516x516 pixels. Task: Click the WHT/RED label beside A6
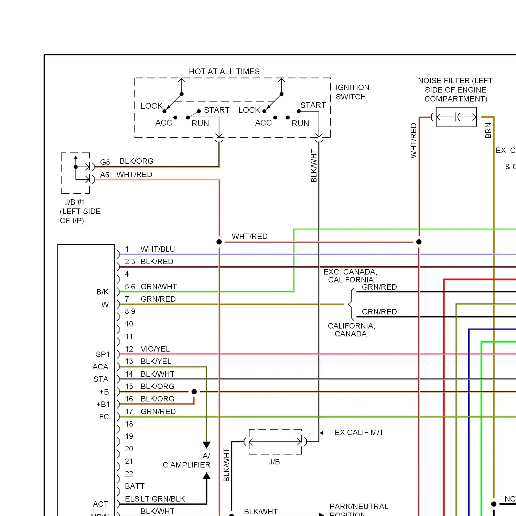point(135,174)
